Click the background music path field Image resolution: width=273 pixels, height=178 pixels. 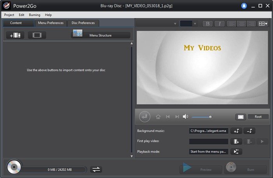click(x=208, y=131)
